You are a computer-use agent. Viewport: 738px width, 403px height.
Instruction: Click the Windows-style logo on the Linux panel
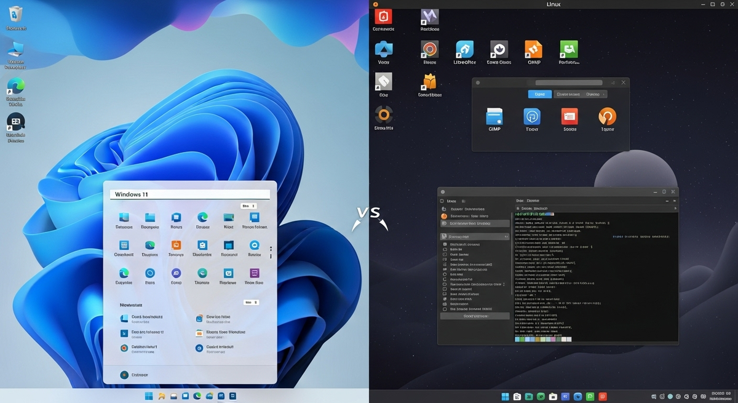(506, 396)
